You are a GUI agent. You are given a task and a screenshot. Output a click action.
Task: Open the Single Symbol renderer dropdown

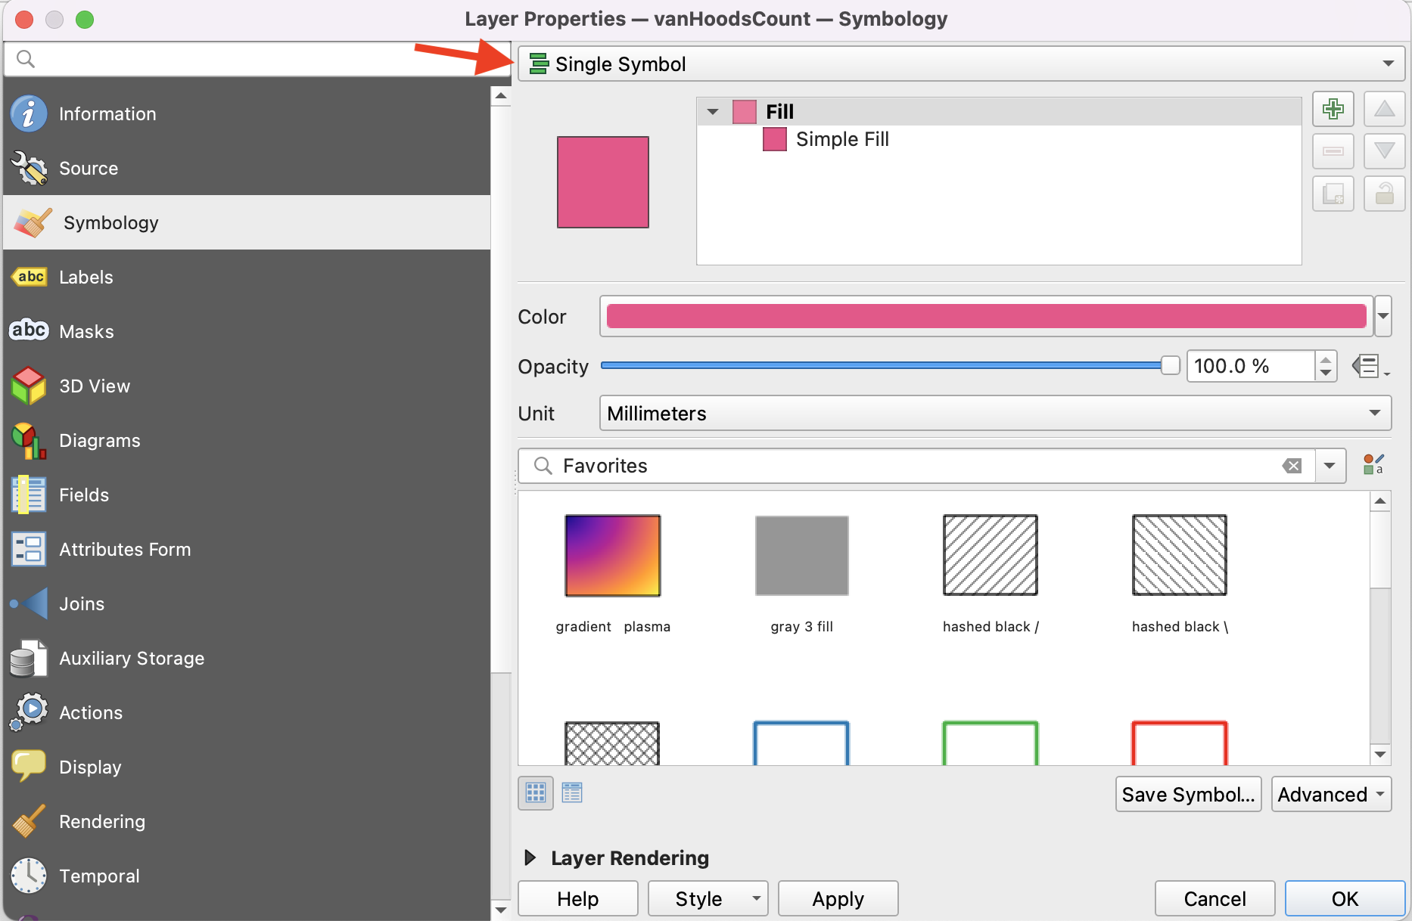tap(961, 64)
